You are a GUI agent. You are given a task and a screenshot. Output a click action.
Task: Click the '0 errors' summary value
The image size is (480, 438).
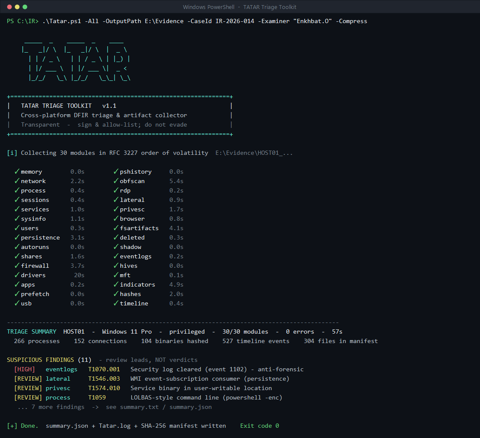(300, 331)
